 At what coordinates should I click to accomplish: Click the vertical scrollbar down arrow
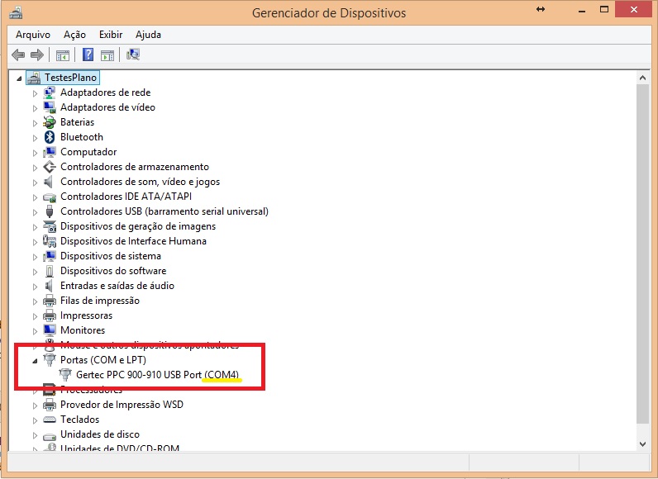tap(642, 443)
